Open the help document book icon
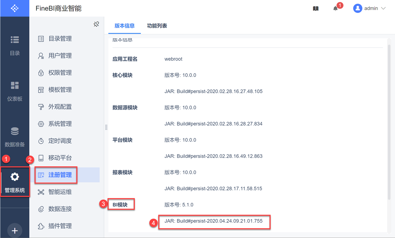 (x=316, y=9)
